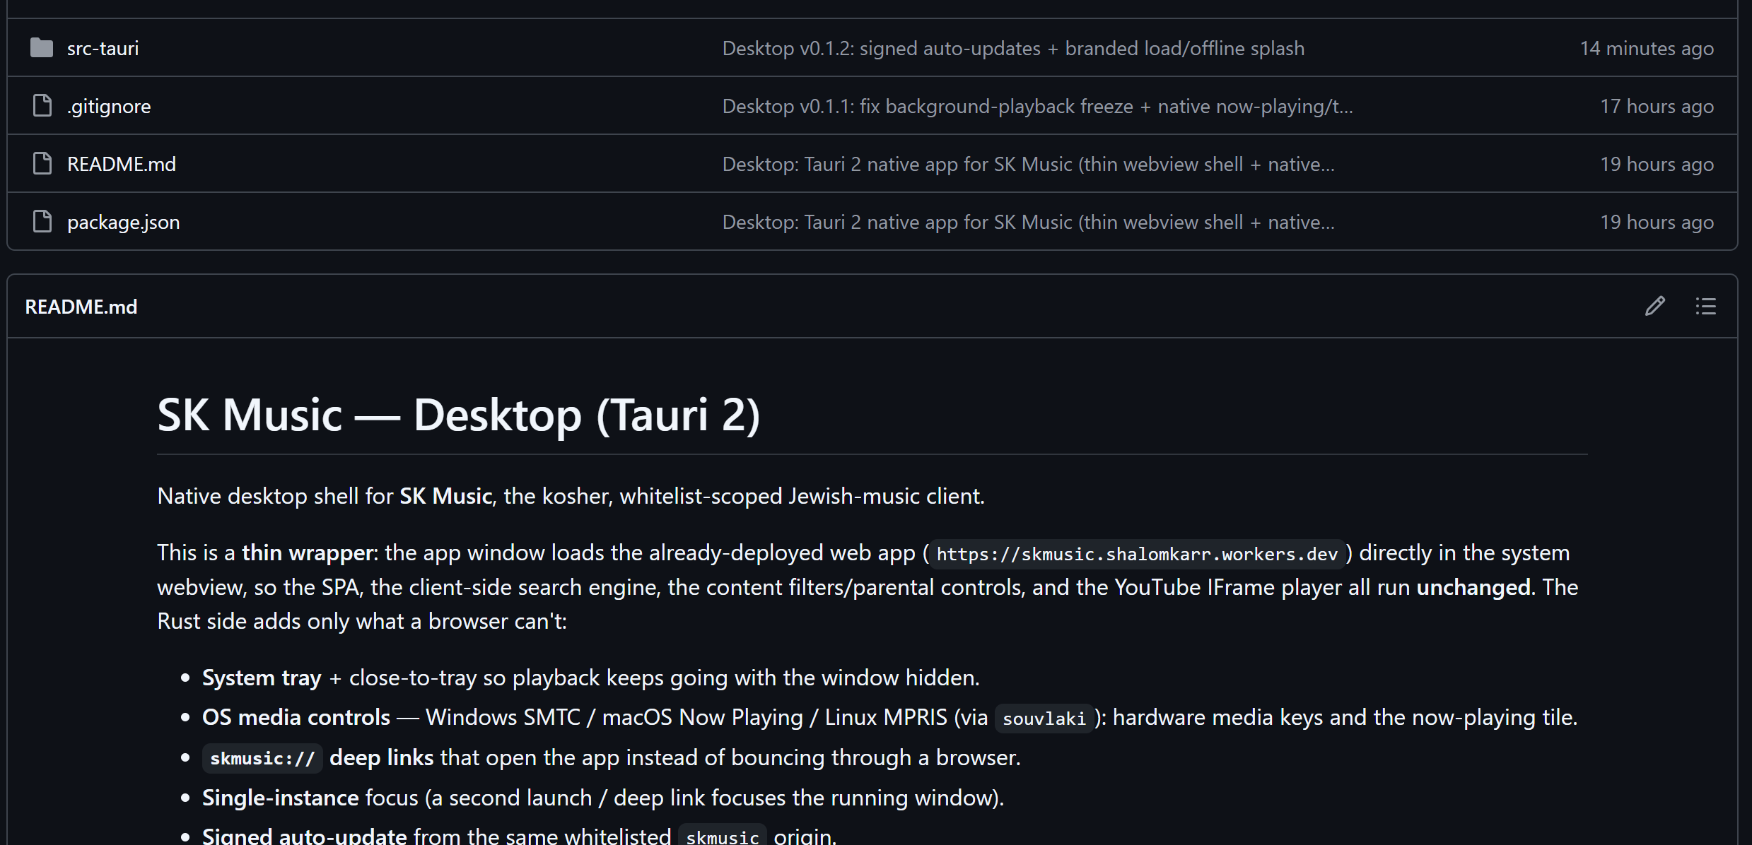1752x845 pixels.
Task: Open the README outline list icon
Action: tap(1705, 306)
